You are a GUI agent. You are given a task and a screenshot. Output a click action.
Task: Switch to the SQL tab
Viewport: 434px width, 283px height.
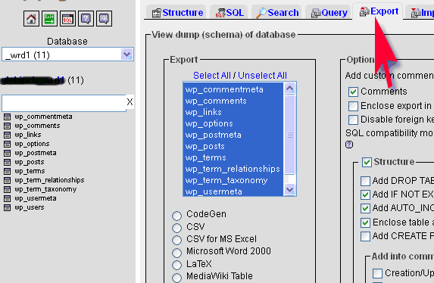point(229,13)
